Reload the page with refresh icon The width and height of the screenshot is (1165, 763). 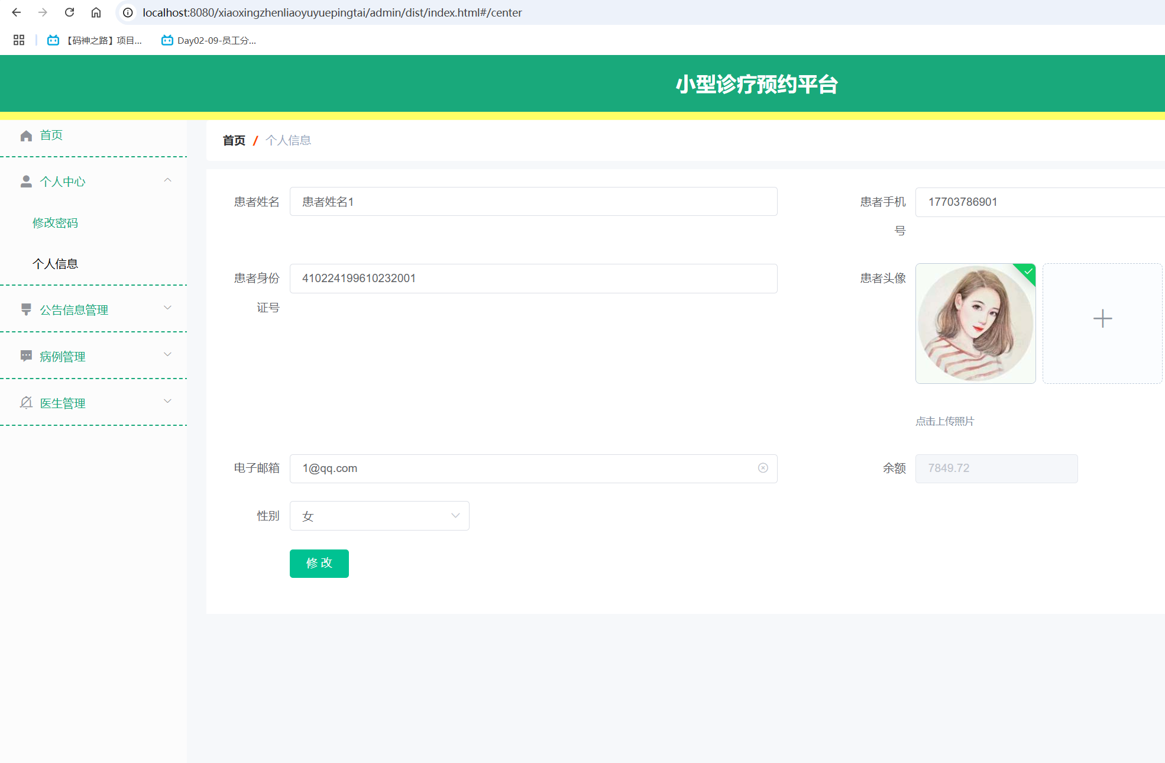[x=69, y=12]
